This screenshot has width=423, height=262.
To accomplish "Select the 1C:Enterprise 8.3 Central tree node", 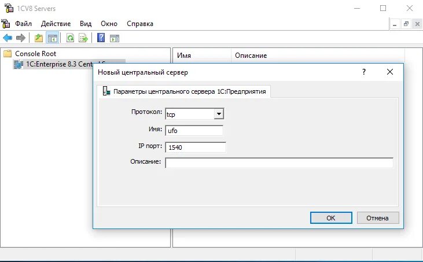I will click(x=60, y=64).
